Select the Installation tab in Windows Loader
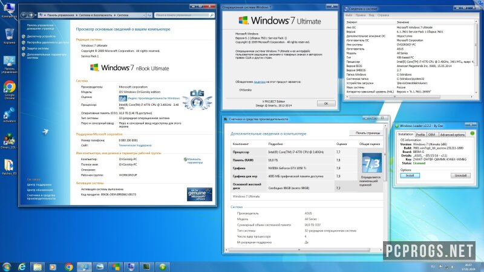 click(405, 134)
